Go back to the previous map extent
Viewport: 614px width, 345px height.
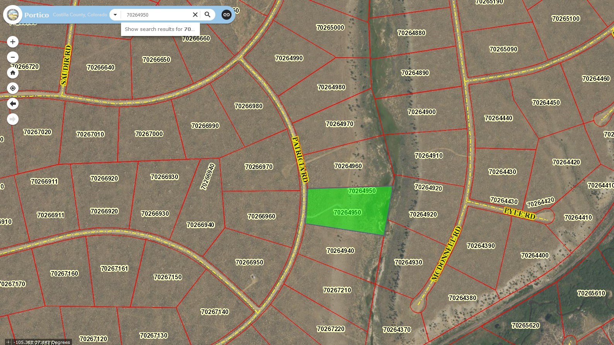point(13,104)
